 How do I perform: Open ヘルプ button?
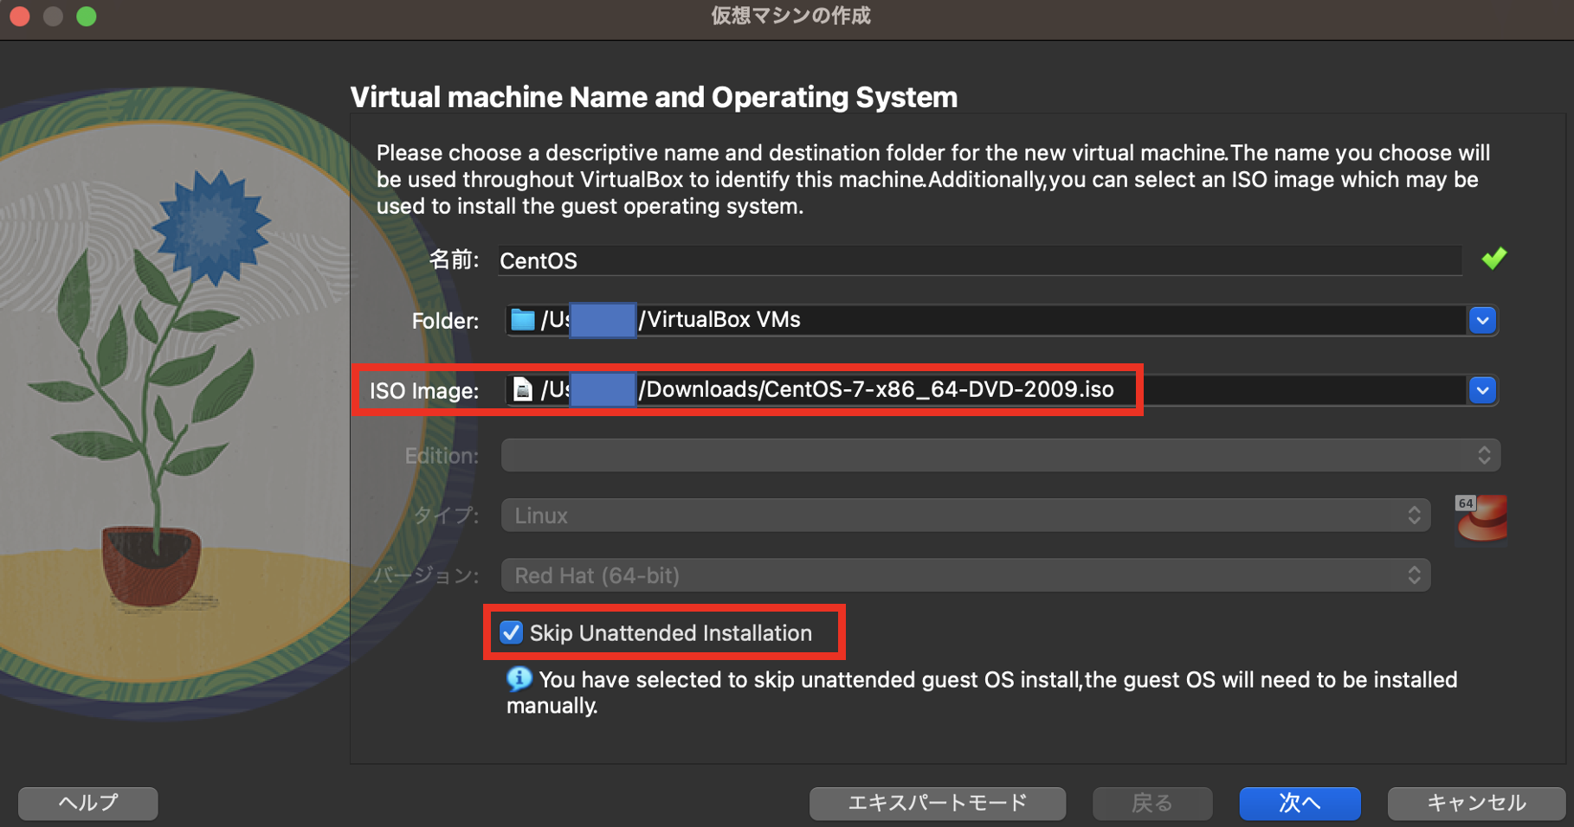[88, 804]
